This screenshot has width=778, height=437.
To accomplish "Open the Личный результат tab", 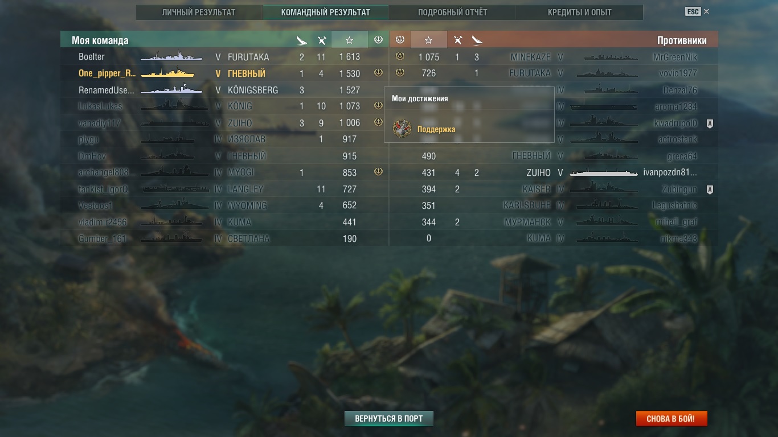I will point(199,12).
